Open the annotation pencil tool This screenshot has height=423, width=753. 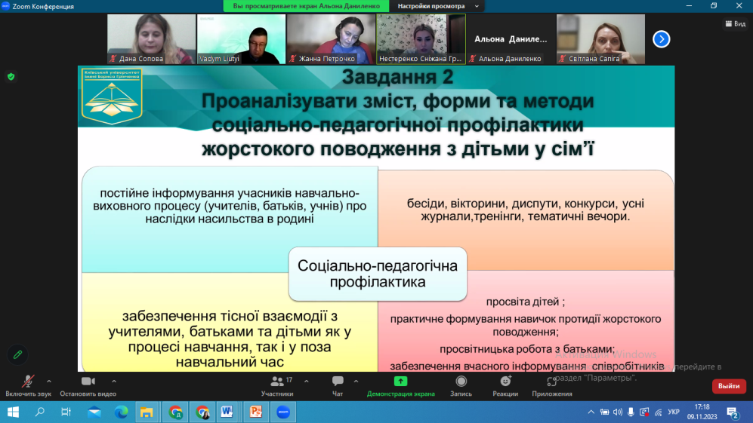click(x=17, y=354)
